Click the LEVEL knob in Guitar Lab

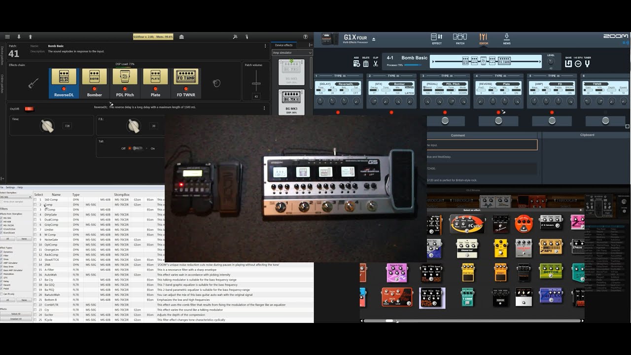551,62
